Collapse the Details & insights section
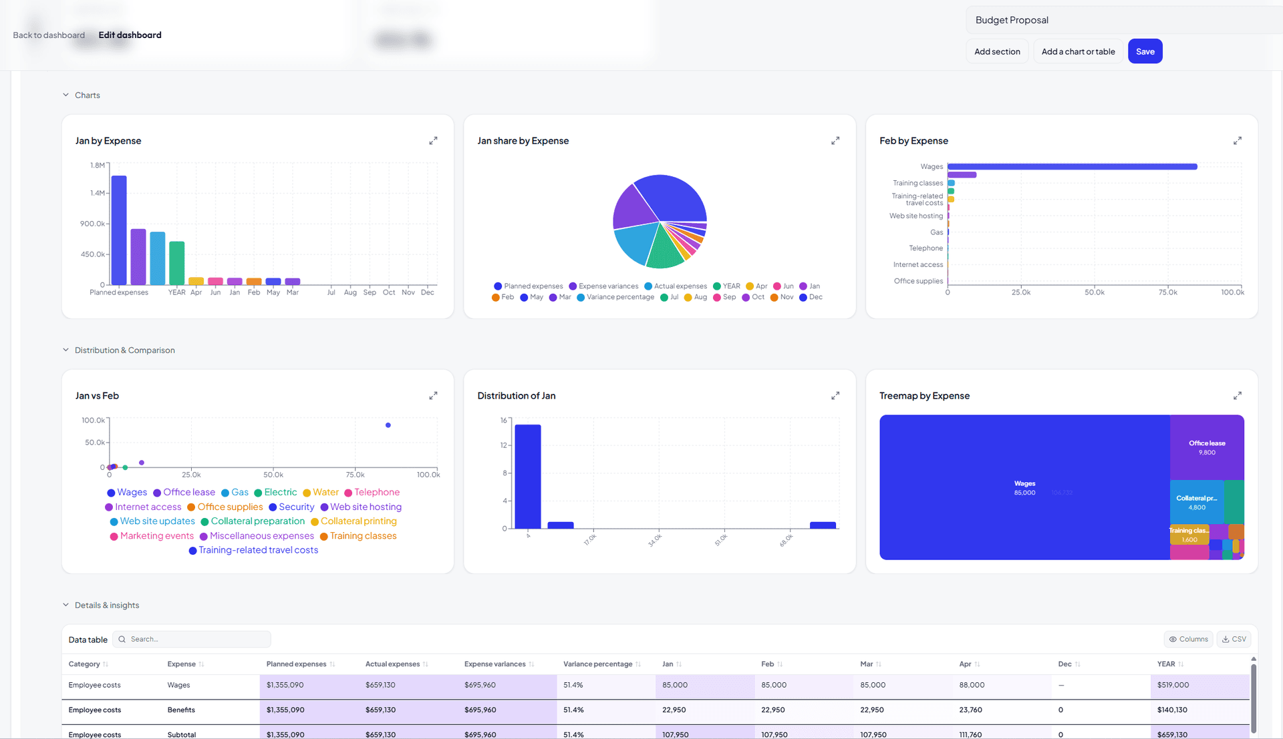This screenshot has width=1283, height=739. coord(65,605)
